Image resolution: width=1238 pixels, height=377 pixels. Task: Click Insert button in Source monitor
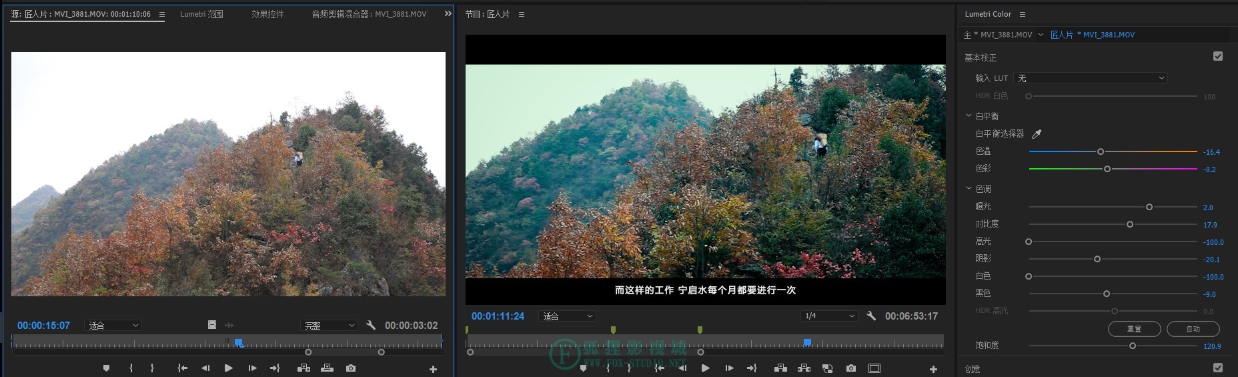point(303,368)
